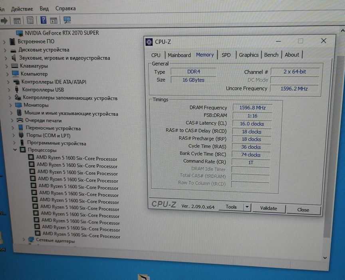Click the show/hide console tree toolbar icon
This screenshot has width=345, height=280.
[17, 21]
